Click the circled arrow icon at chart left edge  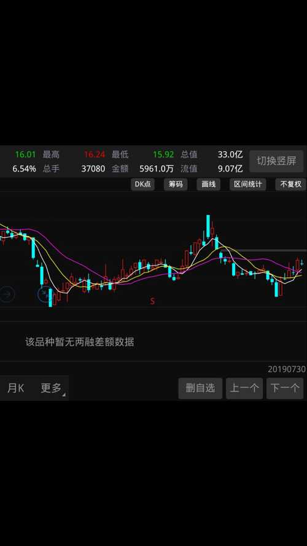pyautogui.click(x=7, y=295)
